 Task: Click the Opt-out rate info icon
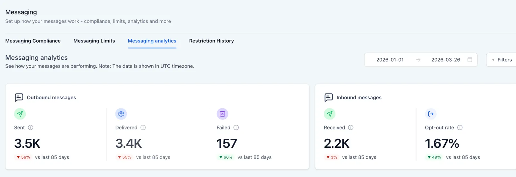point(460,128)
